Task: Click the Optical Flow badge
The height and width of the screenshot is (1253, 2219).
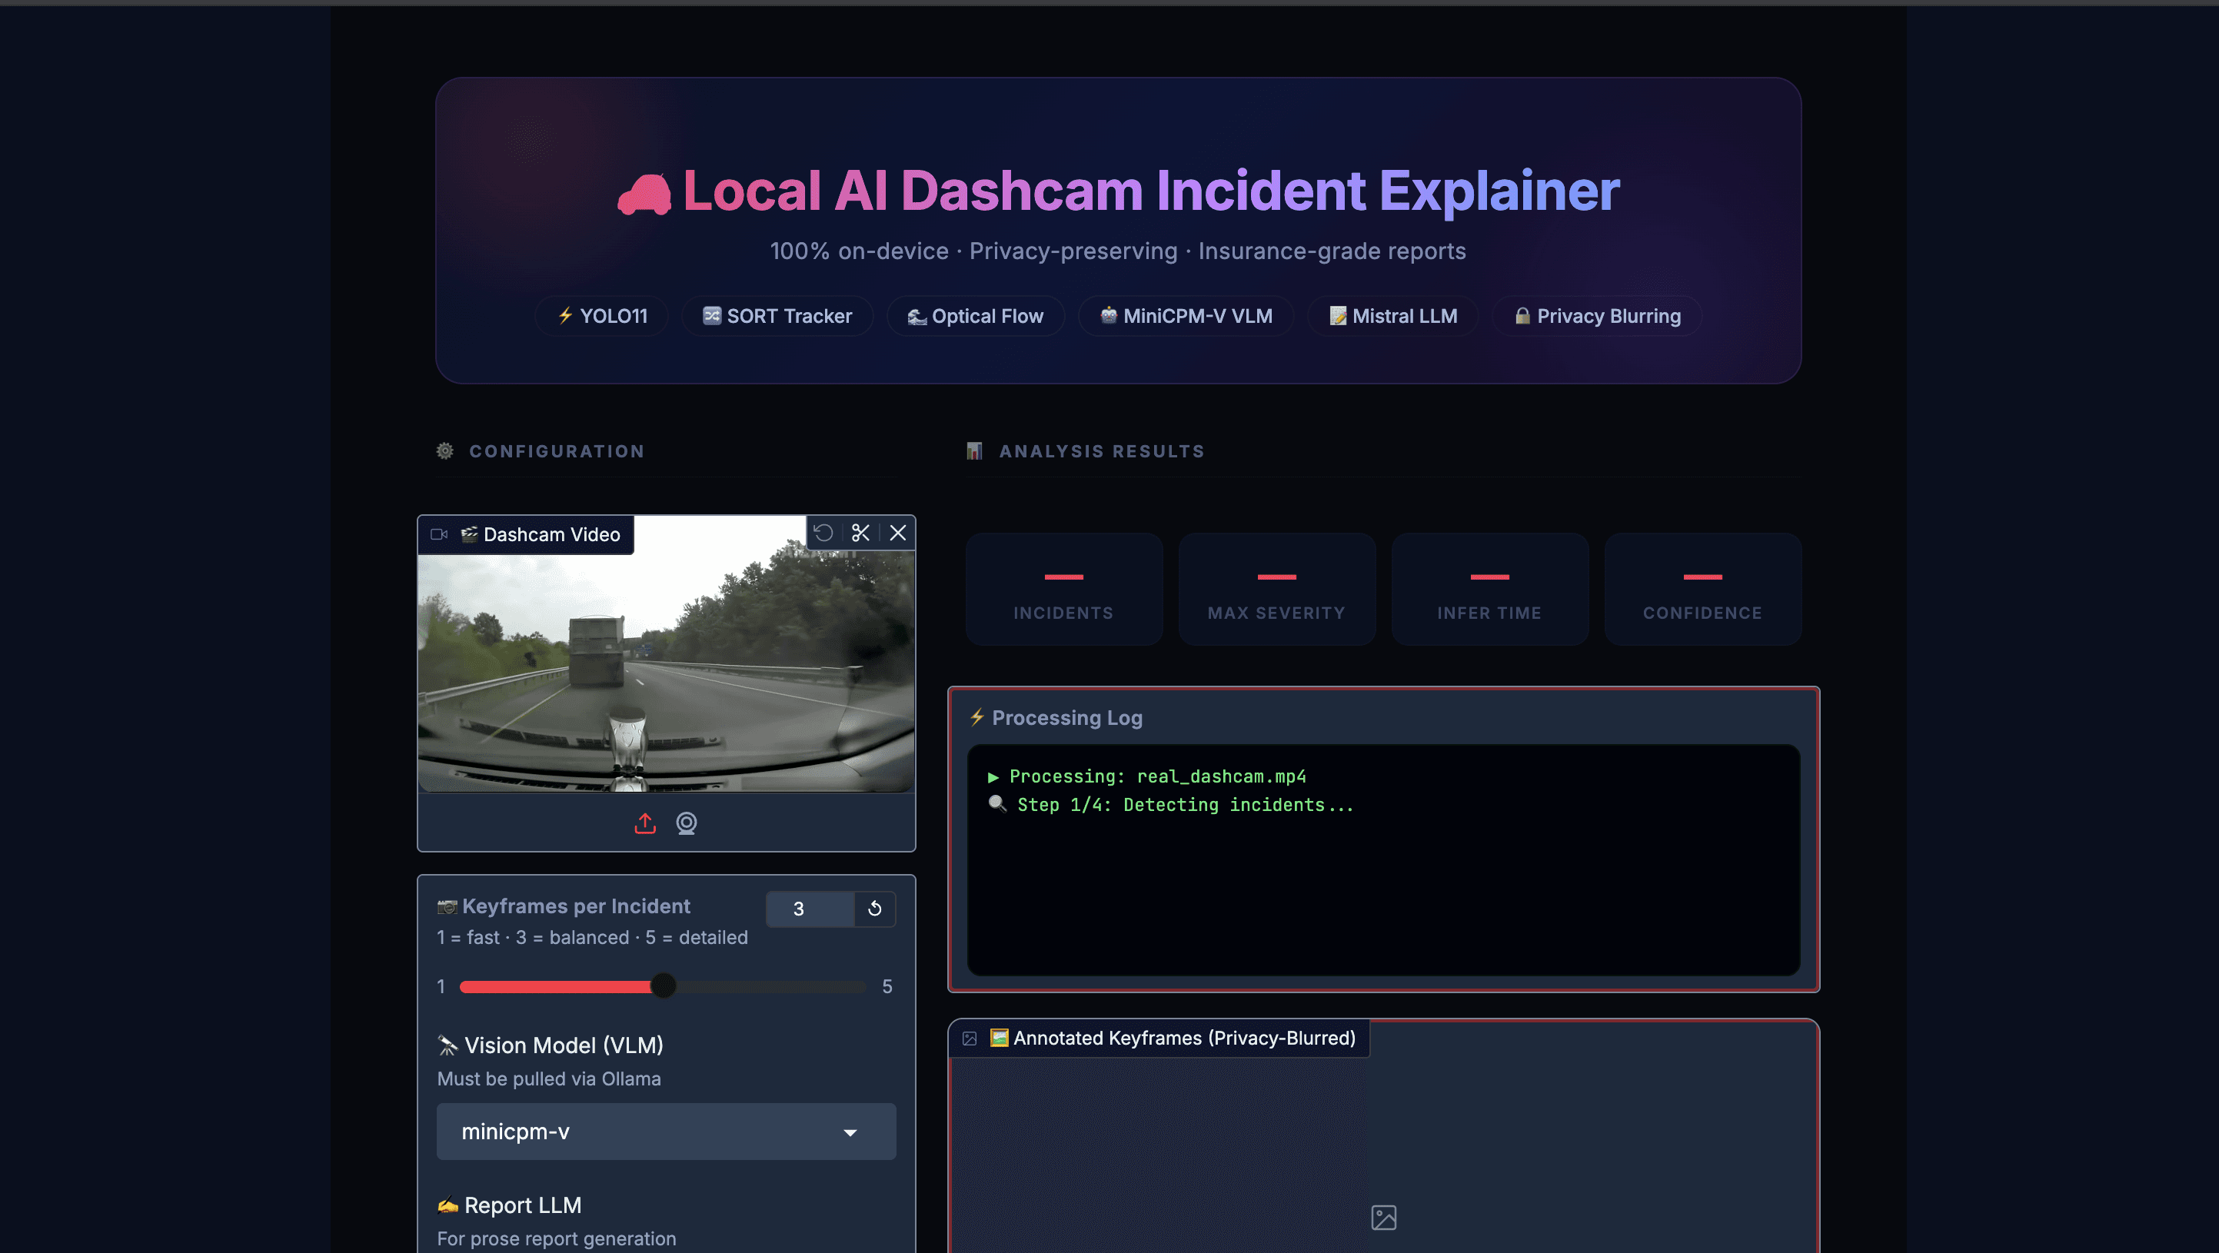Action: pos(976,316)
